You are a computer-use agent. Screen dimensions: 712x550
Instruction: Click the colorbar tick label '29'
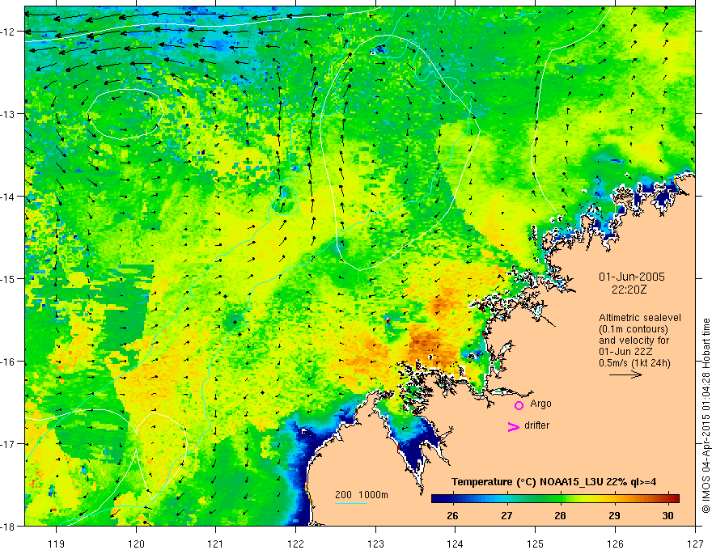click(614, 515)
